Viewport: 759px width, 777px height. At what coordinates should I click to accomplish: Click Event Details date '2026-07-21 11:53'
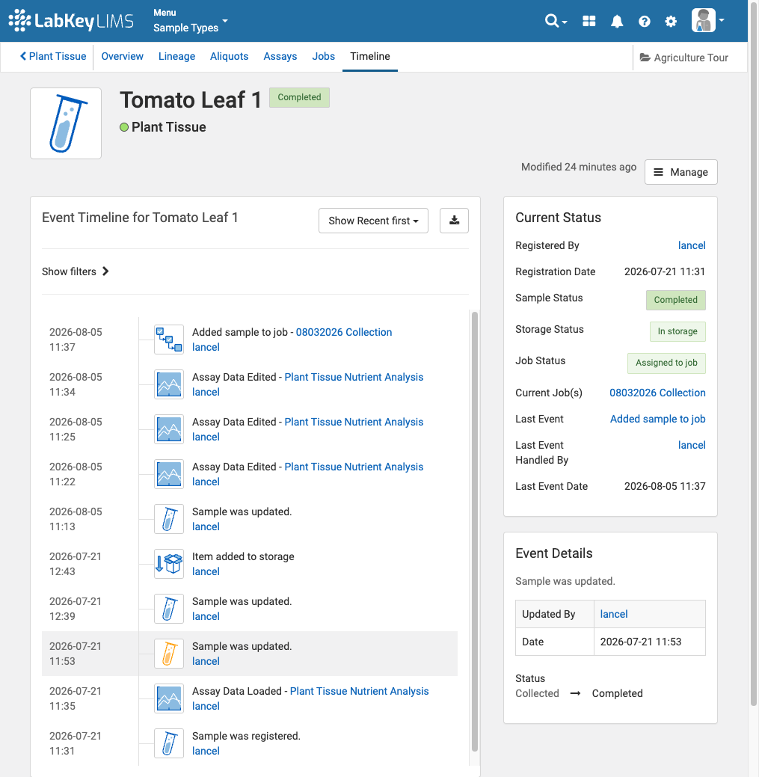pyautogui.click(x=641, y=642)
